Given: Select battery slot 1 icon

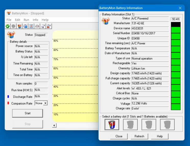Looking at the screenshot, I should point(112,125).
